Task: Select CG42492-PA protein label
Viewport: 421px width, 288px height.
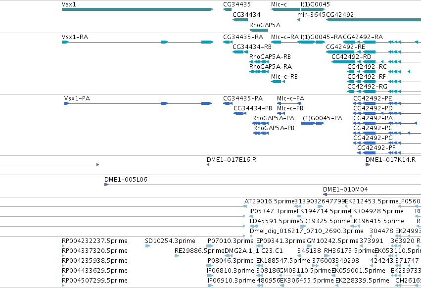Action: point(373,118)
